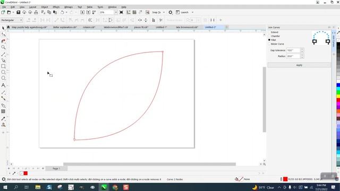Select the Interactive Fill tool
This screenshot has width=340, height=191.
tap(3, 125)
